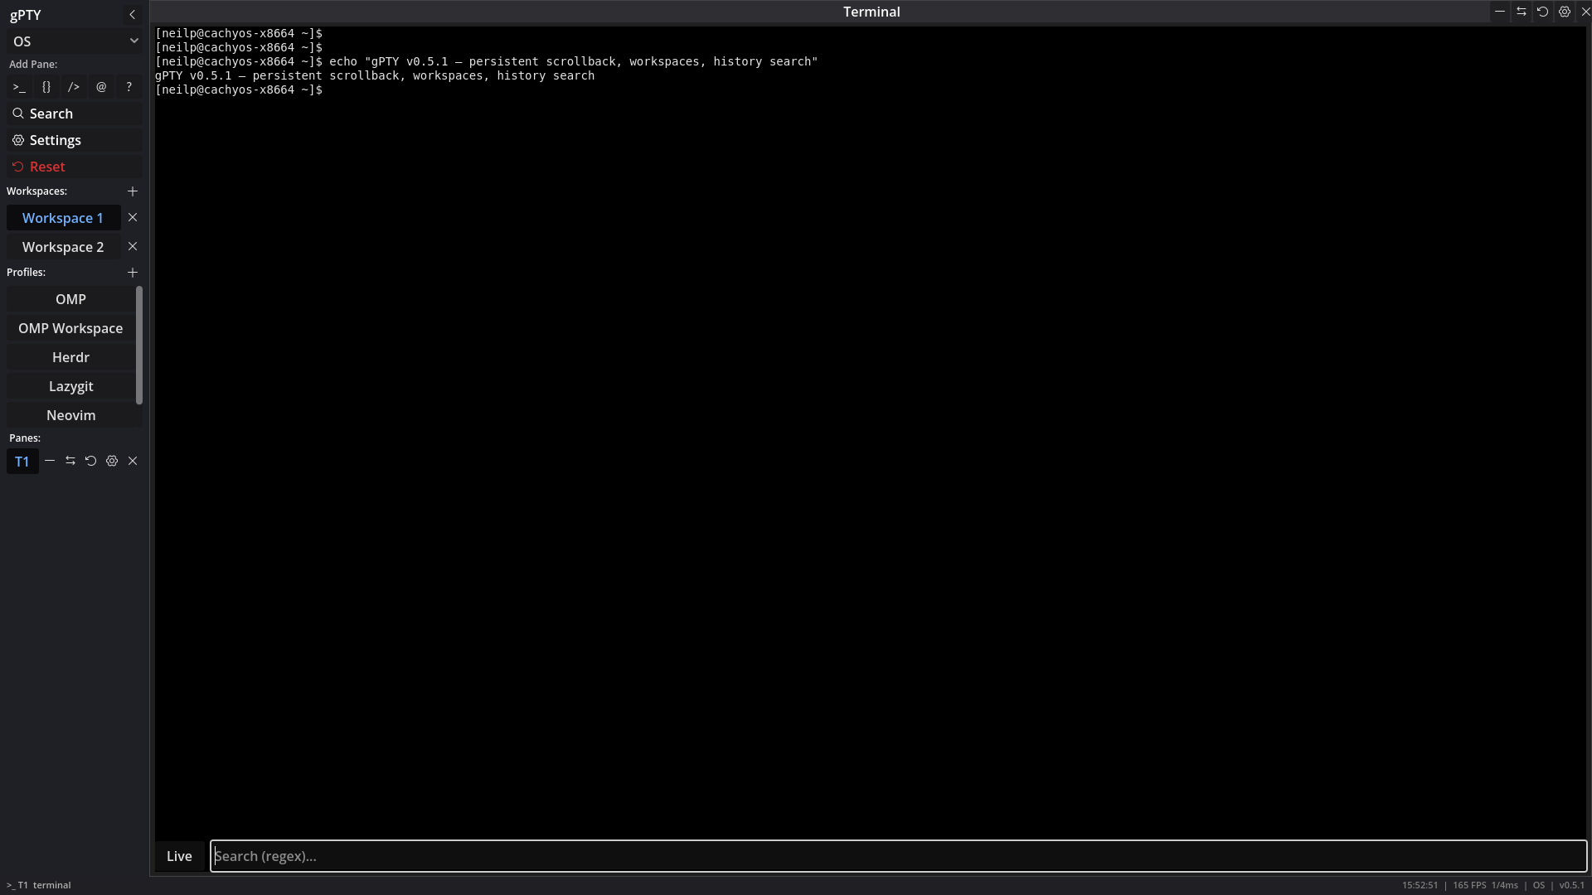Collapse the gPTY sidebar with the chevron
Image resolution: width=1592 pixels, height=895 pixels.
click(x=132, y=15)
